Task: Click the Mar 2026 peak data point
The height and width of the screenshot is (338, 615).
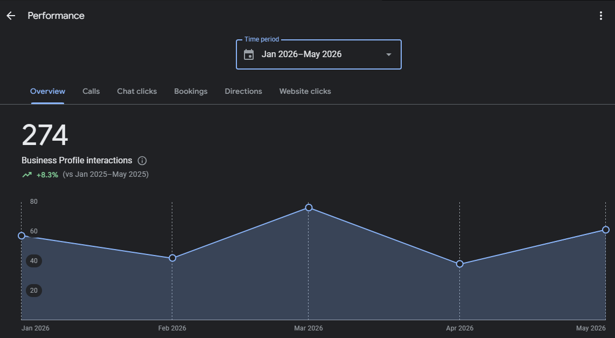Action: point(309,208)
